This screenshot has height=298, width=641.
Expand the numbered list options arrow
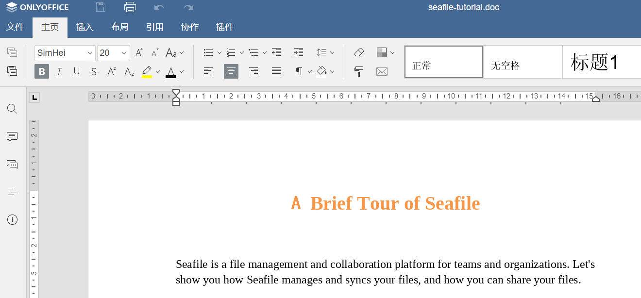tap(241, 53)
